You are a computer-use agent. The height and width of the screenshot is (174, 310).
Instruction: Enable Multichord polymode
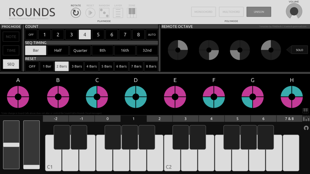coord(231,12)
